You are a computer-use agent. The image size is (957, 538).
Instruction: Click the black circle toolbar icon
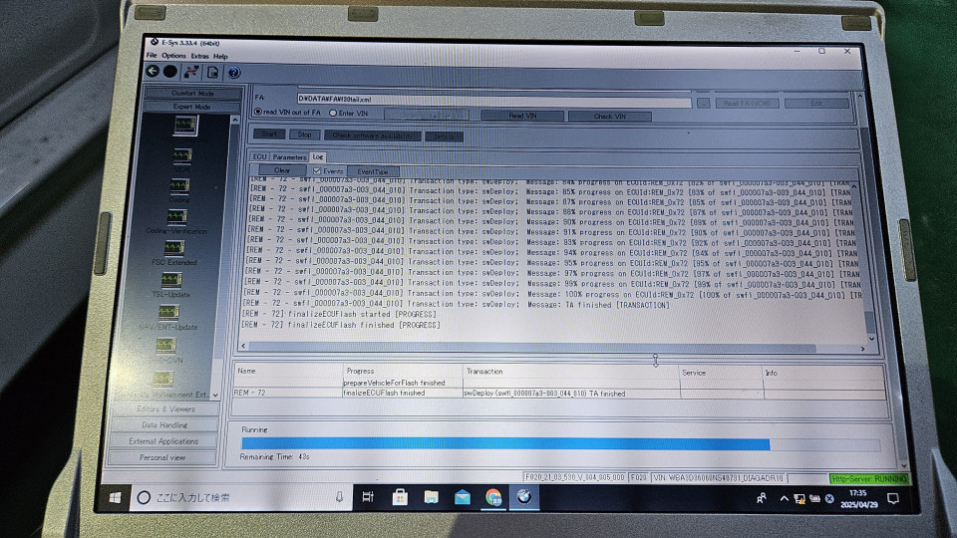[x=170, y=72]
